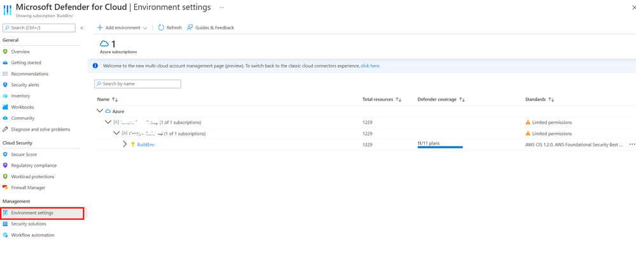This screenshot has width=636, height=256.
Task: Open the title ellipsis more options
Action: point(222,7)
